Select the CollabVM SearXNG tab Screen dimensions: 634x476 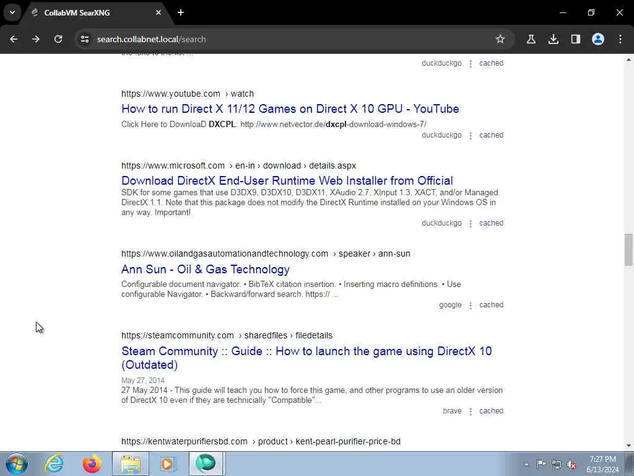[x=95, y=12]
